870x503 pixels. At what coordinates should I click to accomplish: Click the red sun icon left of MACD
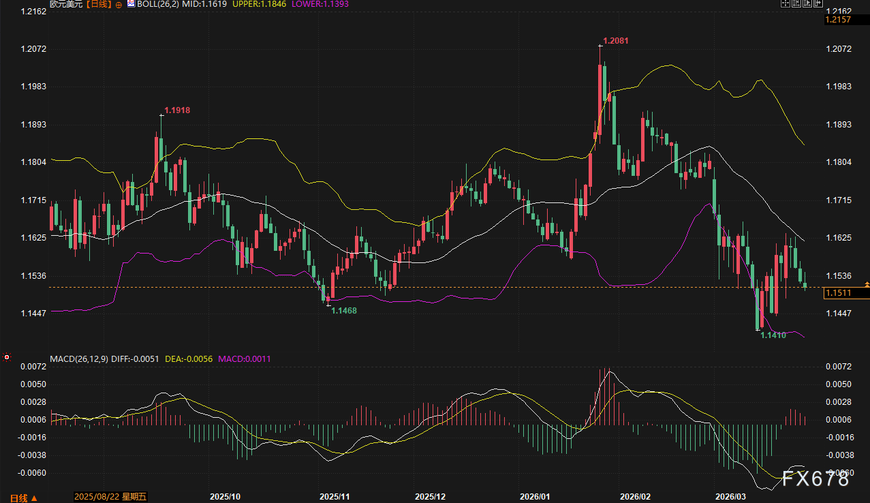7,357
